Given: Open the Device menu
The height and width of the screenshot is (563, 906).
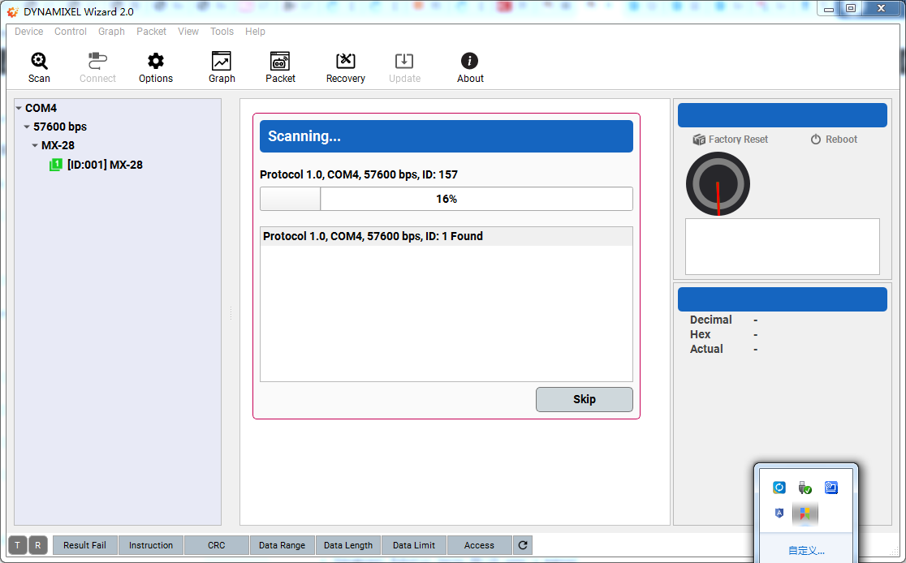Looking at the screenshot, I should click(29, 32).
